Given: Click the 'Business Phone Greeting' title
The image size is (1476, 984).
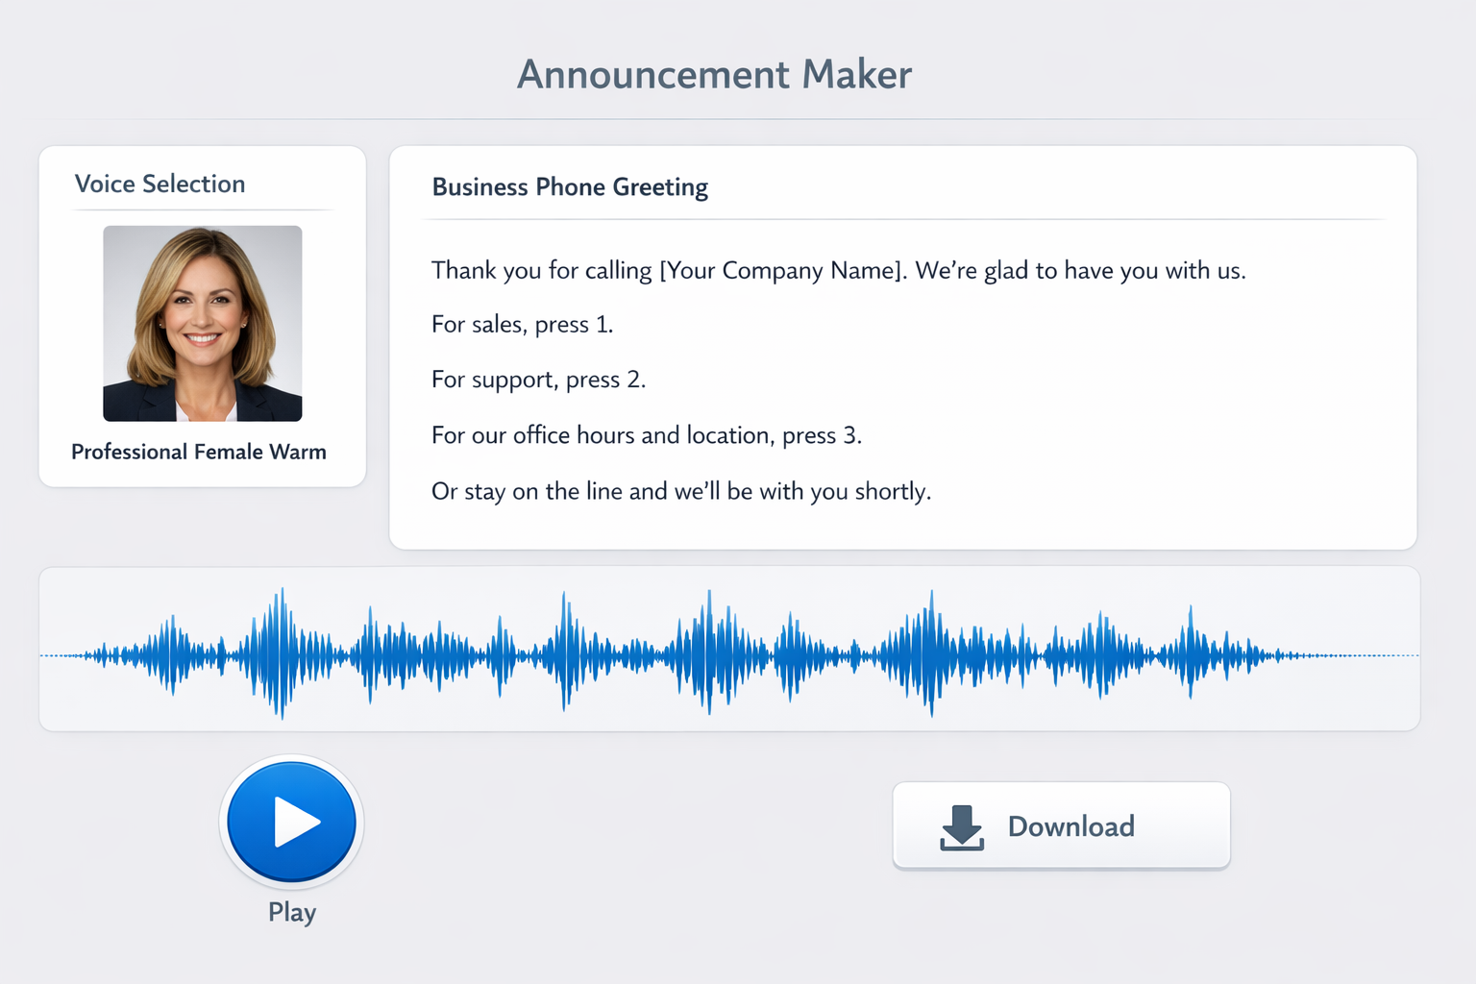Looking at the screenshot, I should tap(570, 186).
